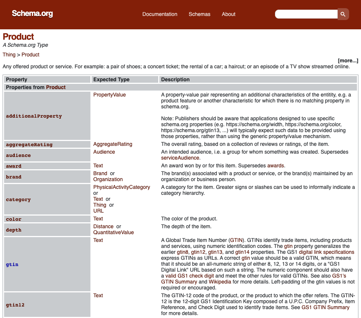Screen dimensions: 361x318
Task: Open the depth property link
Action: [x=14, y=230]
